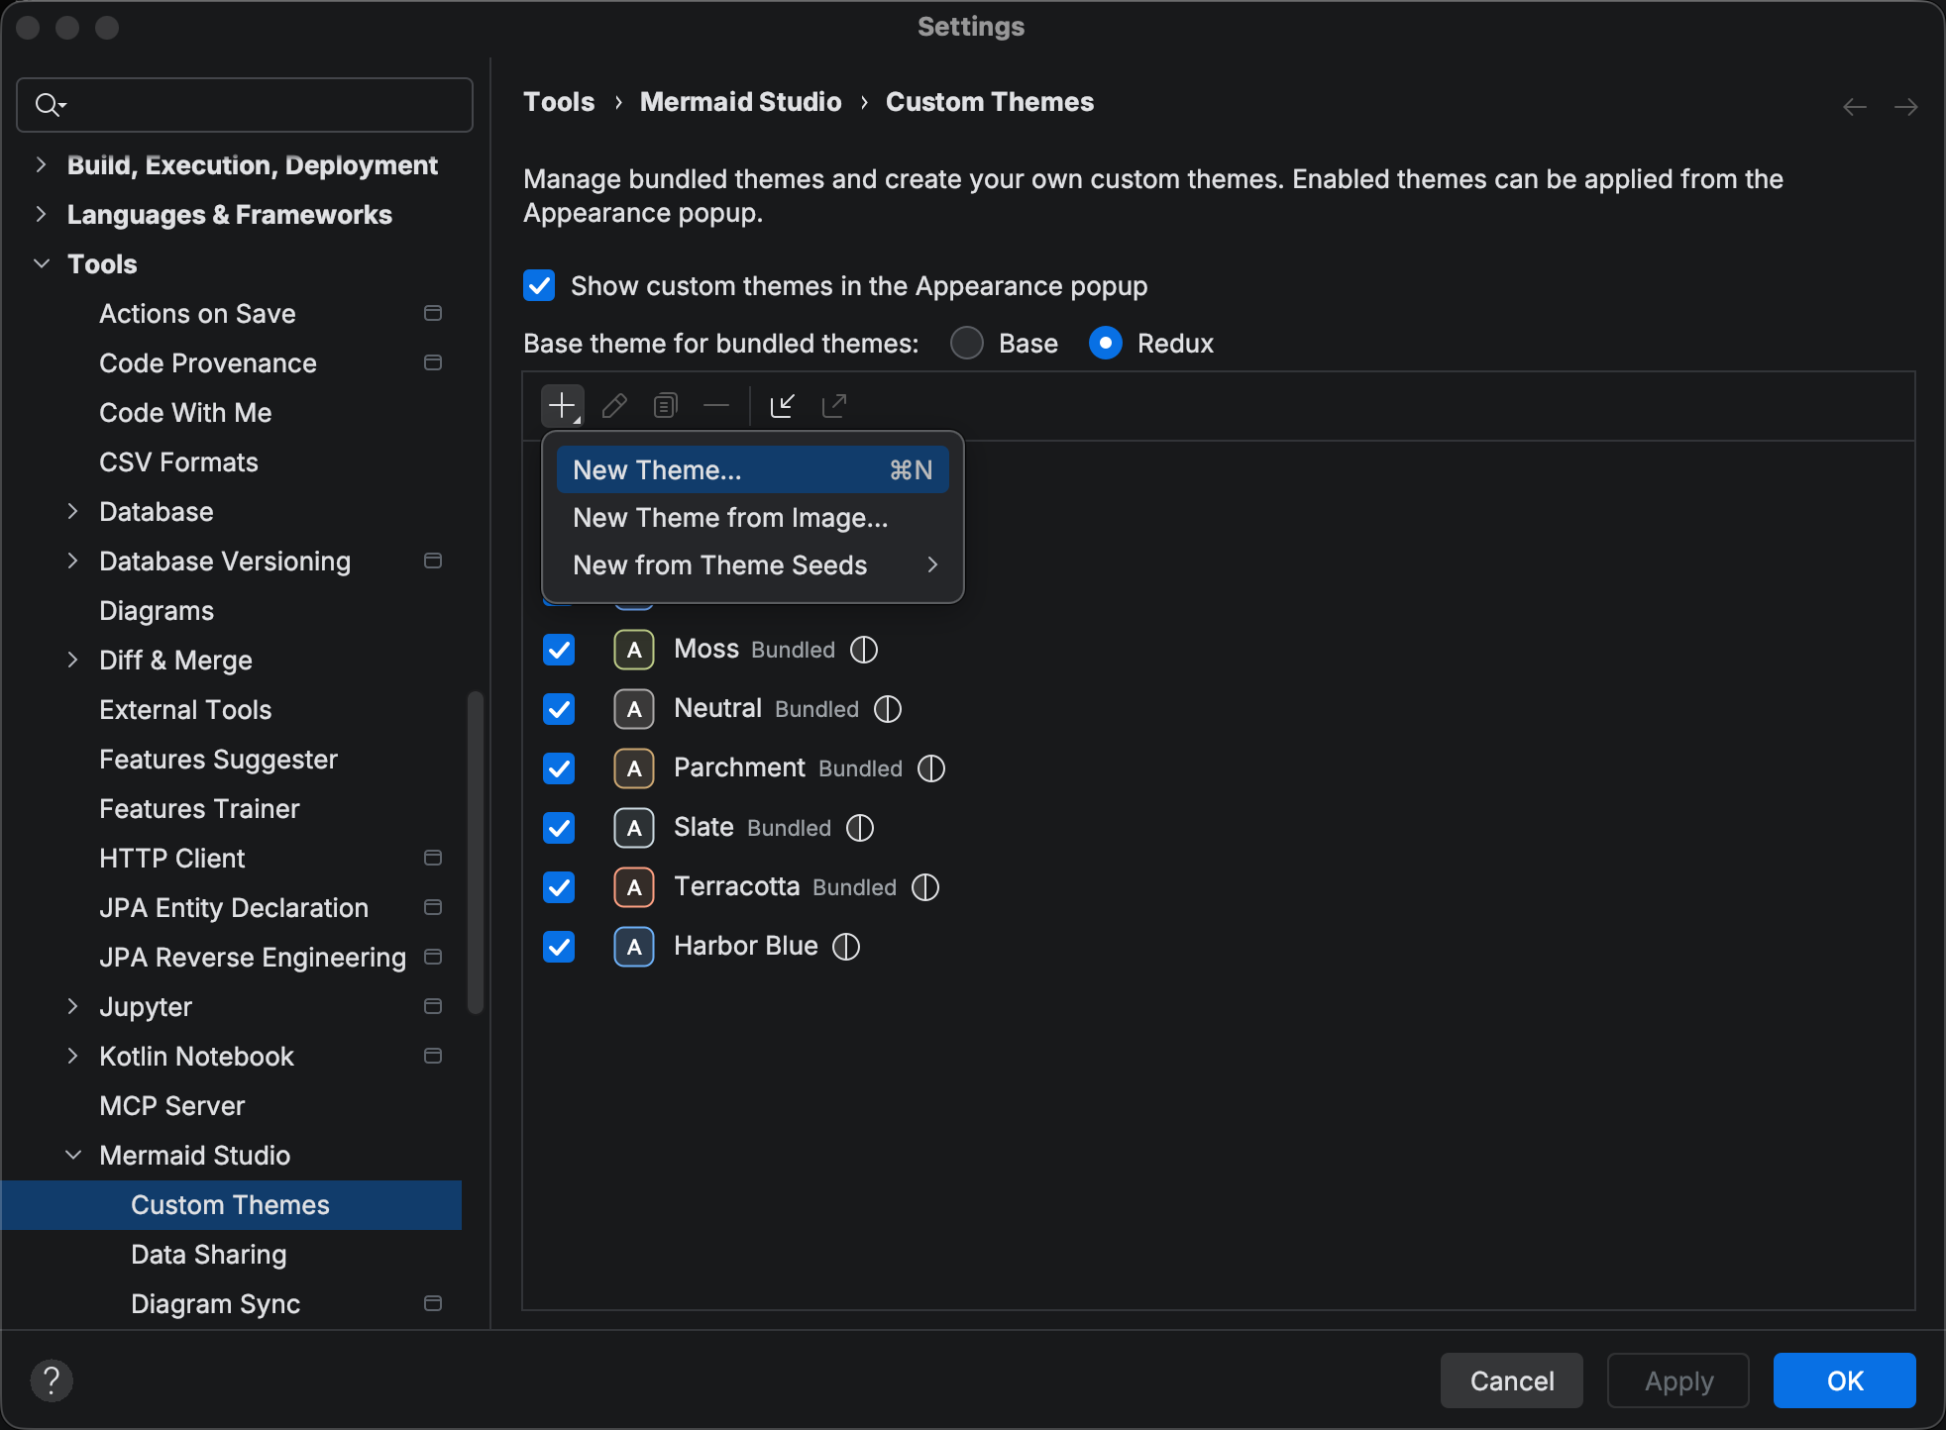Viewport: 1946px width, 1430px height.
Task: Select the Parchment theme row
Action: pos(1219,768)
